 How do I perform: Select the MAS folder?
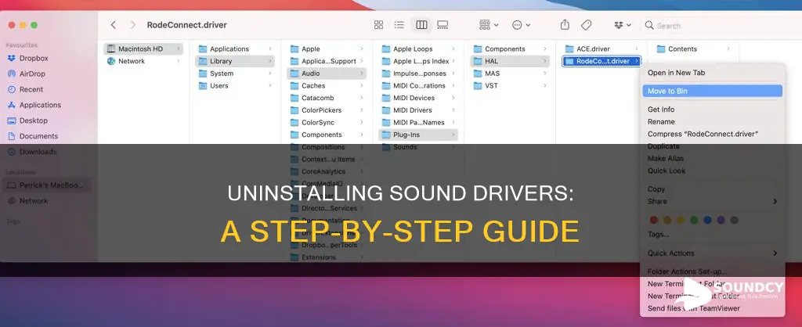point(509,73)
